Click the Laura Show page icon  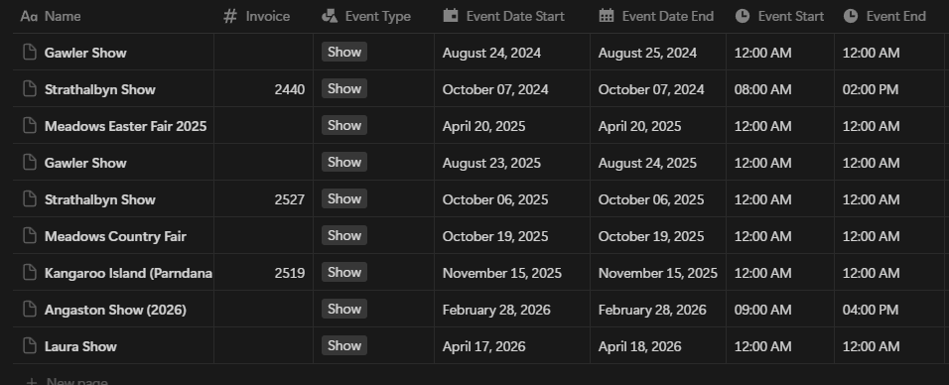[x=30, y=345]
